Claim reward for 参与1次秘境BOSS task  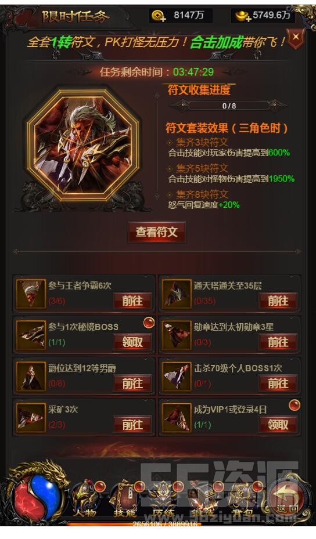click(132, 342)
